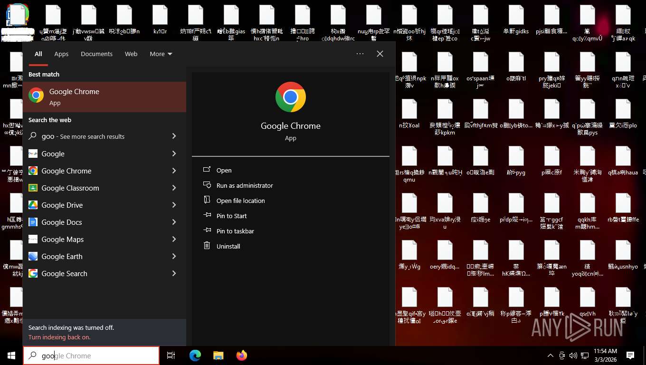Expand 'goo - See more search results' arrow
646x365 pixels.
(174, 136)
